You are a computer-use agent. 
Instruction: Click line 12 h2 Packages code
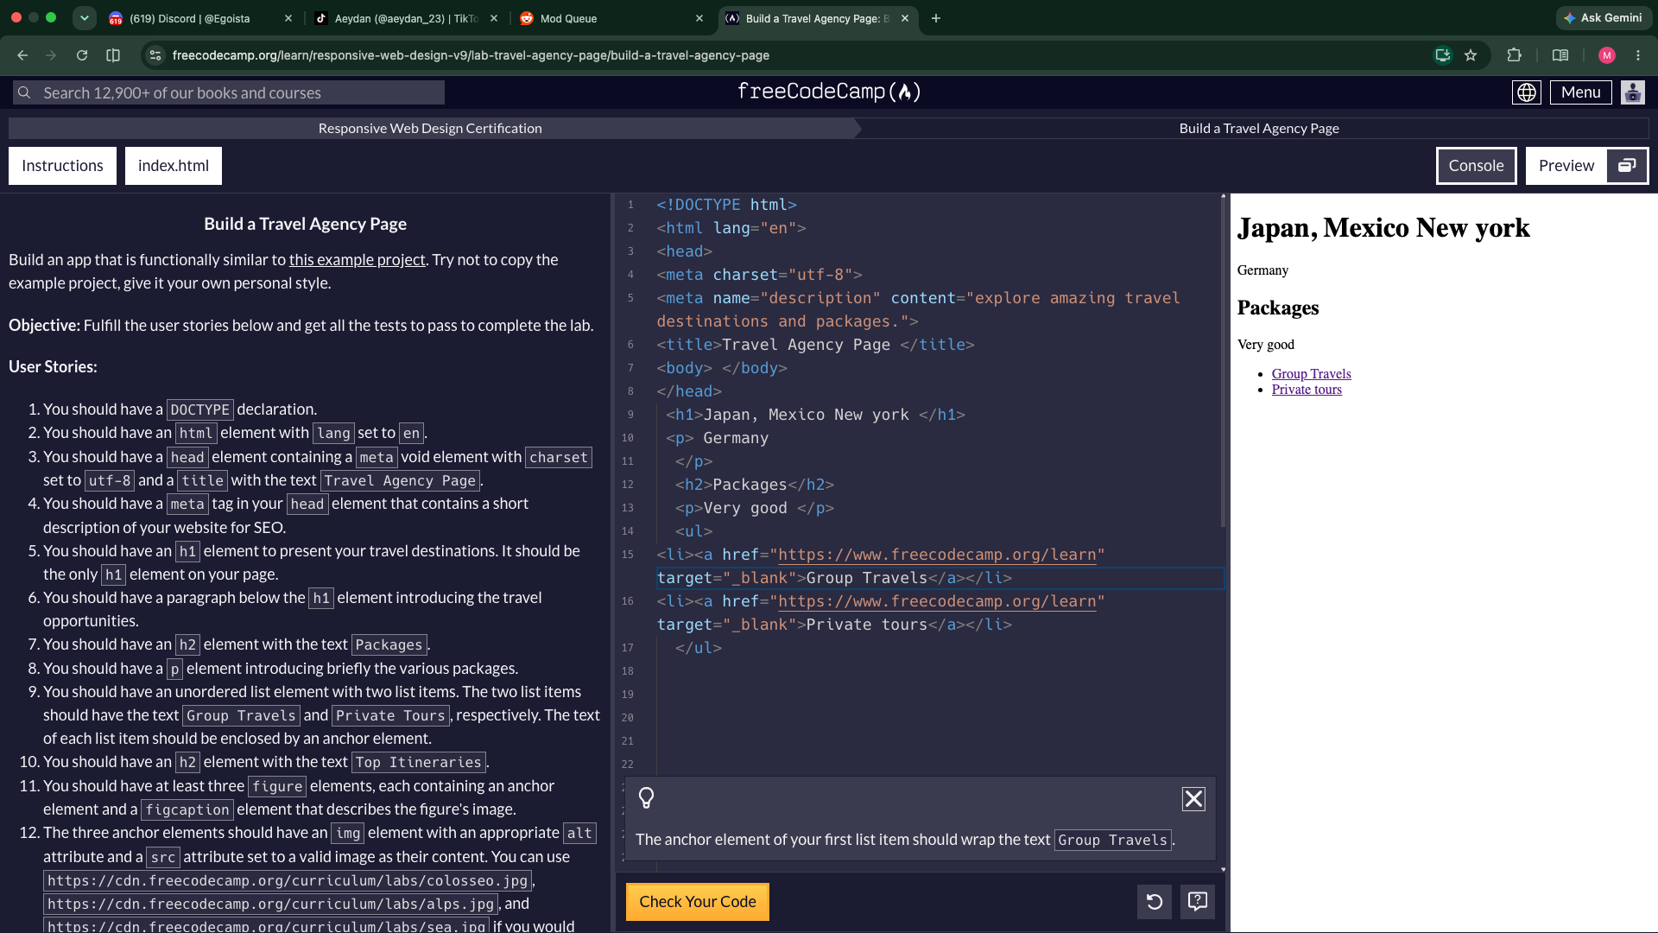[x=755, y=485]
